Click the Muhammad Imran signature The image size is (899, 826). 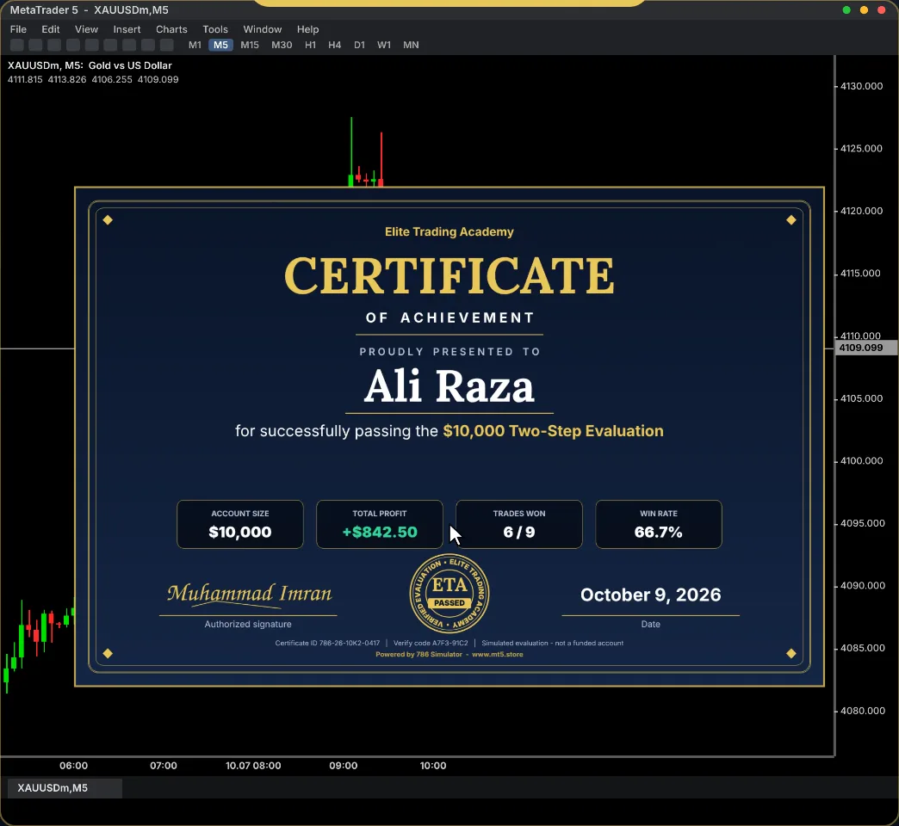click(x=250, y=594)
